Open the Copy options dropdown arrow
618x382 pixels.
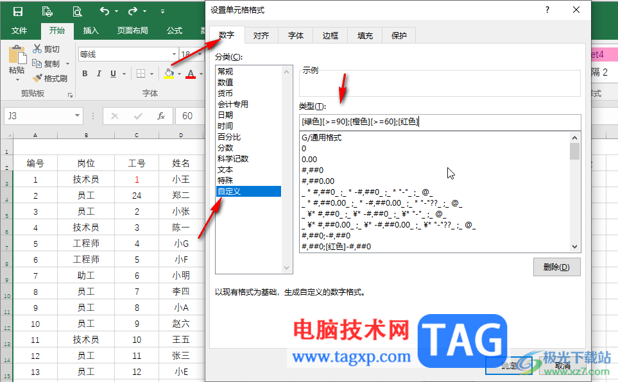point(67,64)
